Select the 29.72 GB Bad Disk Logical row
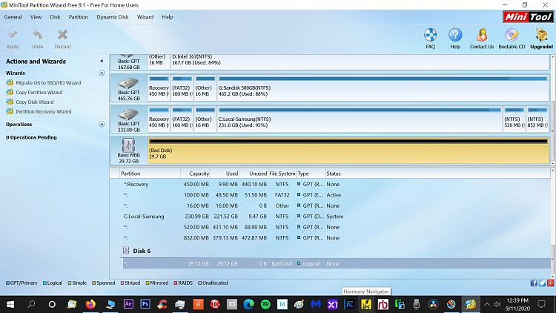Screen dimensions: 556x313 335,263
